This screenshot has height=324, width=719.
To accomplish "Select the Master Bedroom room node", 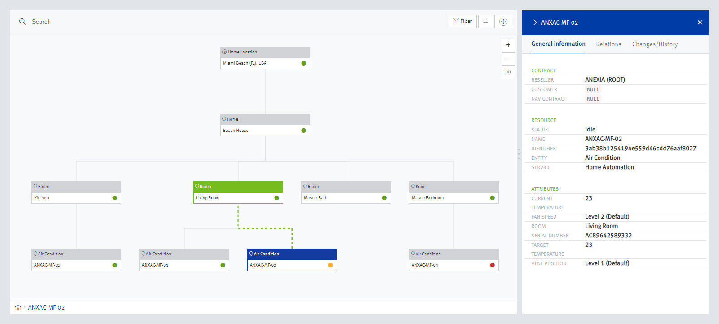I will click(x=454, y=193).
